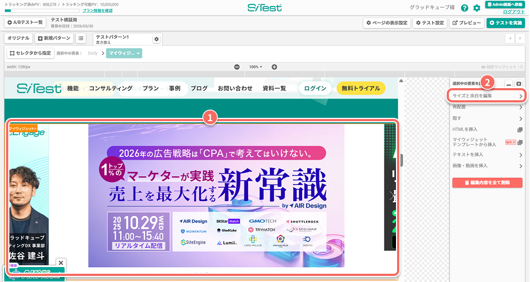The image size is (530, 282).
Task: Click 機能 in preview navigation
Action: point(73,89)
